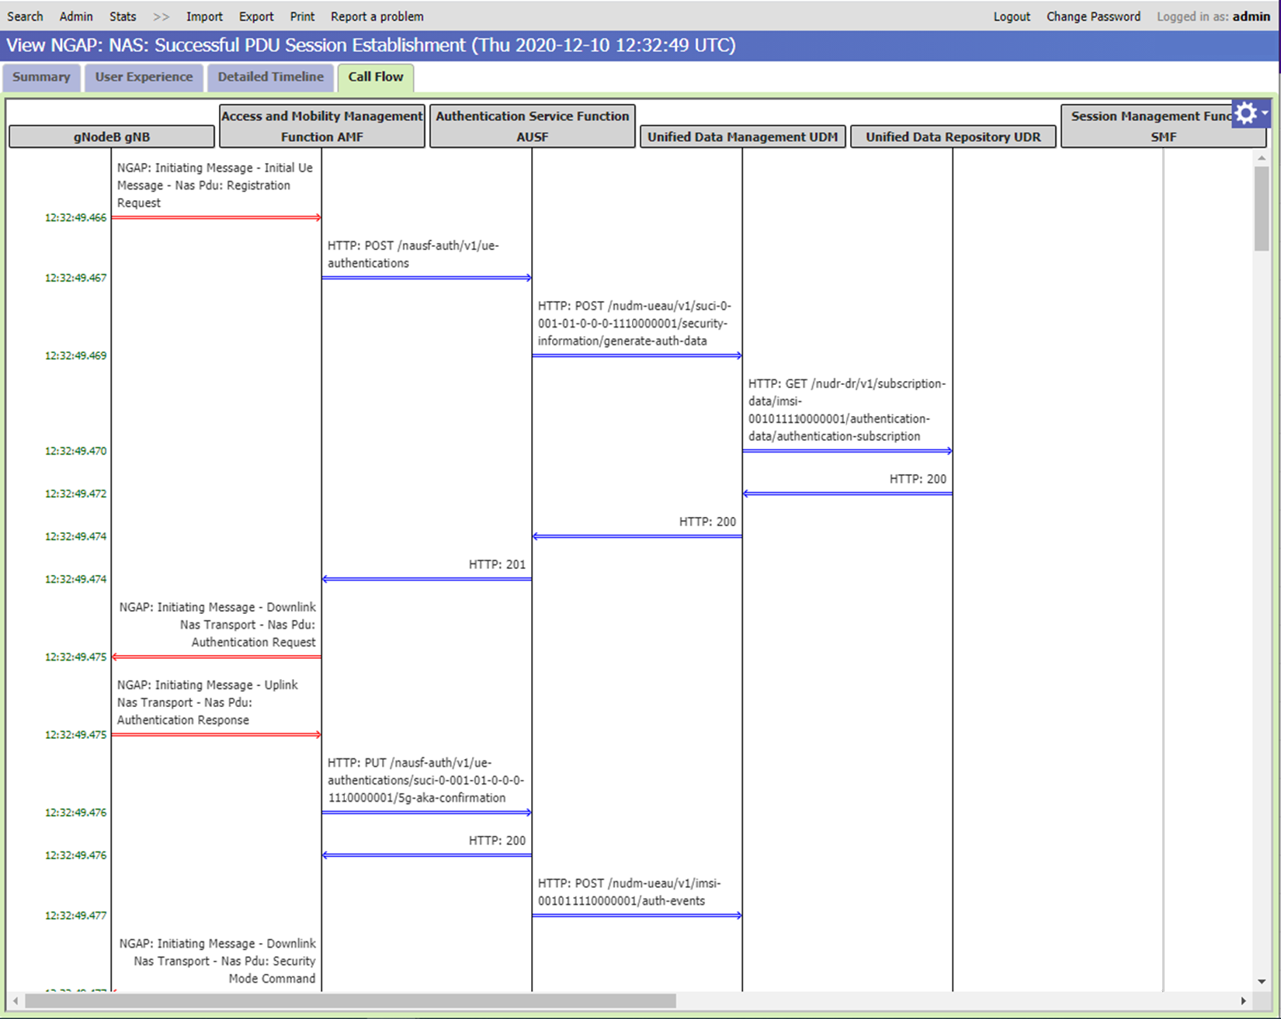Click the vertical scrollbar down arrow
Image resolution: width=1281 pixels, height=1019 pixels.
(1259, 980)
